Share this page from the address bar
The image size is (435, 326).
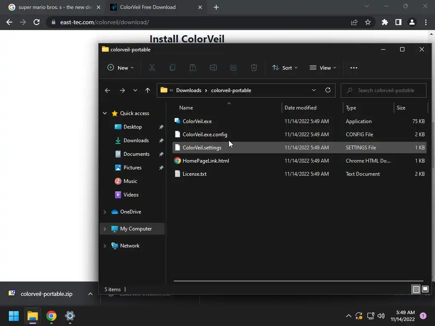tap(354, 22)
